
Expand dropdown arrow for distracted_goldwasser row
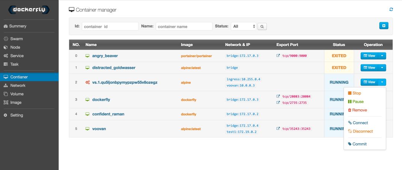382,68
